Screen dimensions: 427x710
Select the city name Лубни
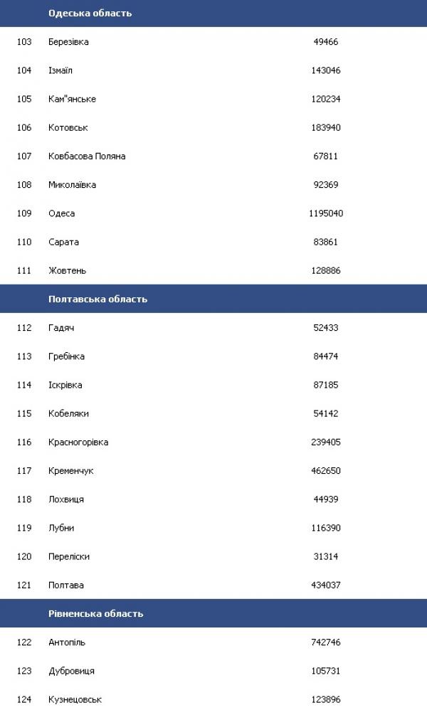pyautogui.click(x=61, y=528)
